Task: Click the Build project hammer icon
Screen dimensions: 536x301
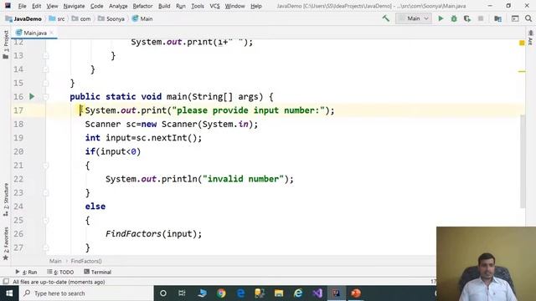Action: (x=386, y=18)
